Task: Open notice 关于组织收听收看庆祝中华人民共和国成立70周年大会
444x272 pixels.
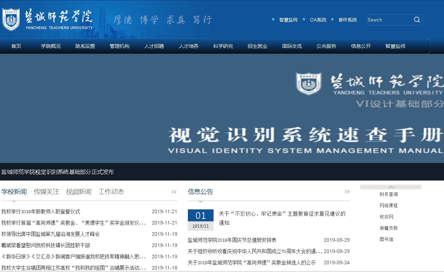Action: (x=255, y=251)
